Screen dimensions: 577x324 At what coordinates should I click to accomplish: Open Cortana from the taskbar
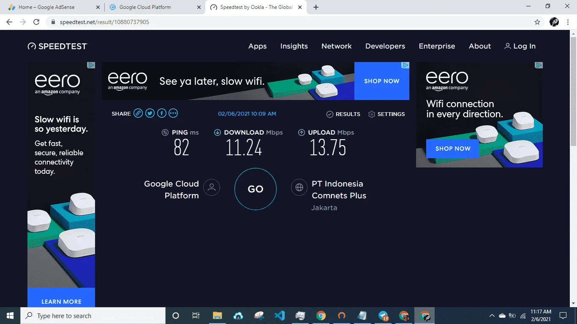point(176,316)
